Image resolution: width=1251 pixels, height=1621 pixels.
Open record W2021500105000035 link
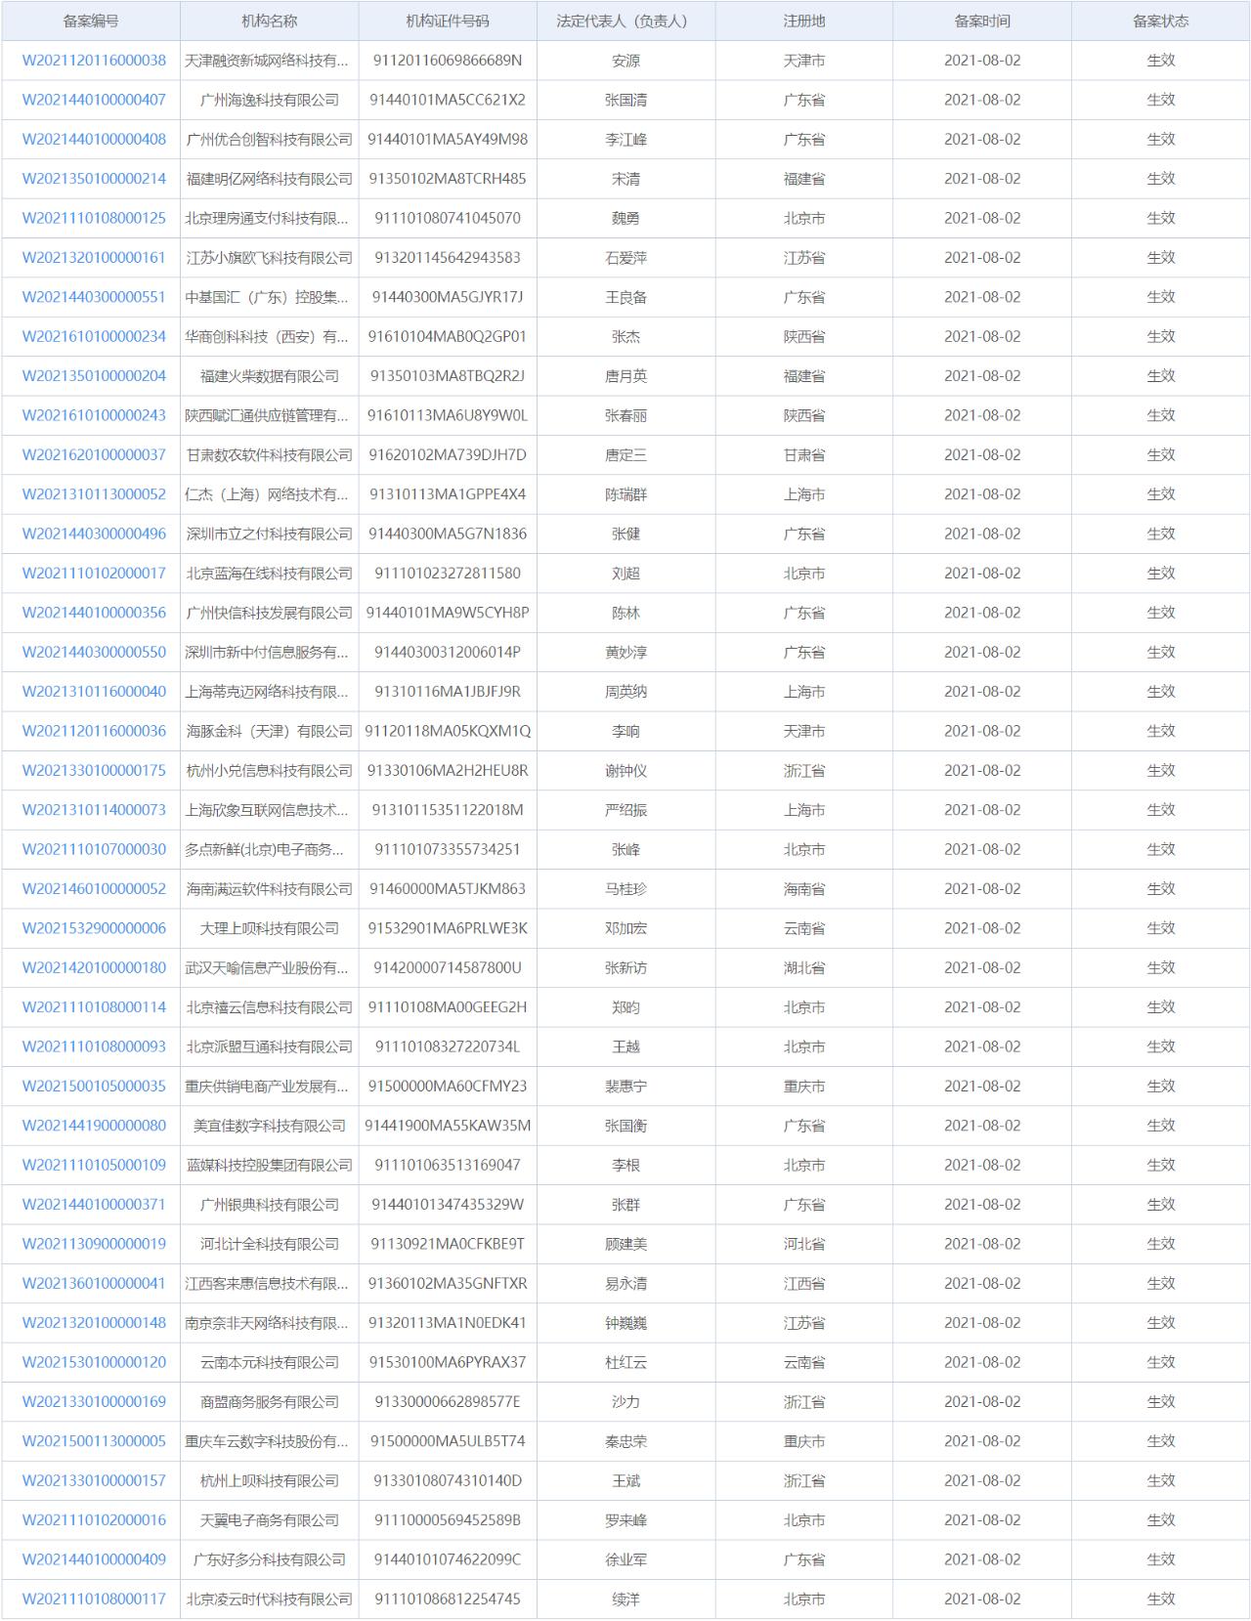click(x=94, y=1087)
